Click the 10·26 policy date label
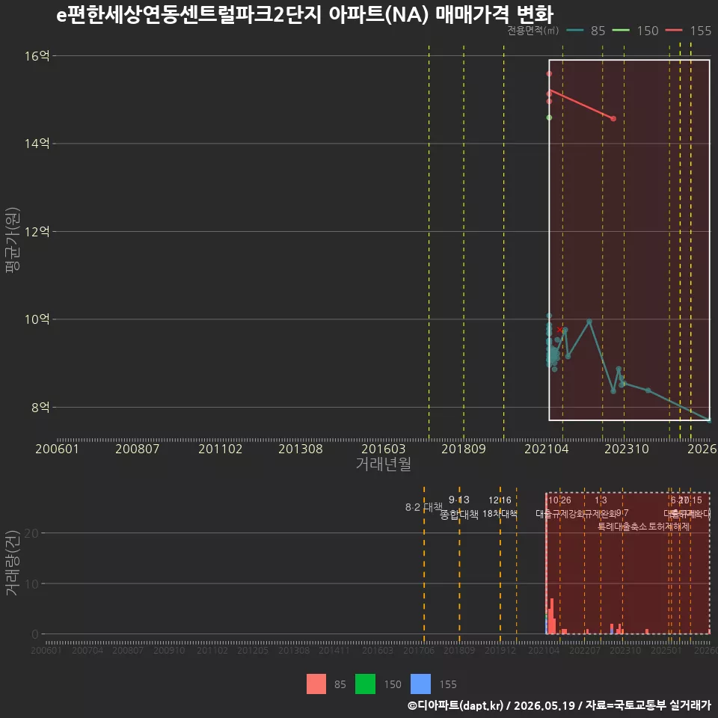The image size is (718, 718). [x=559, y=500]
